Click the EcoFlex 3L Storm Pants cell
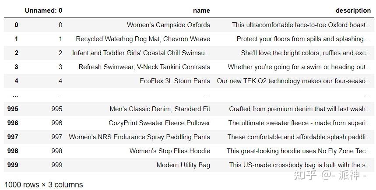 tap(175, 81)
